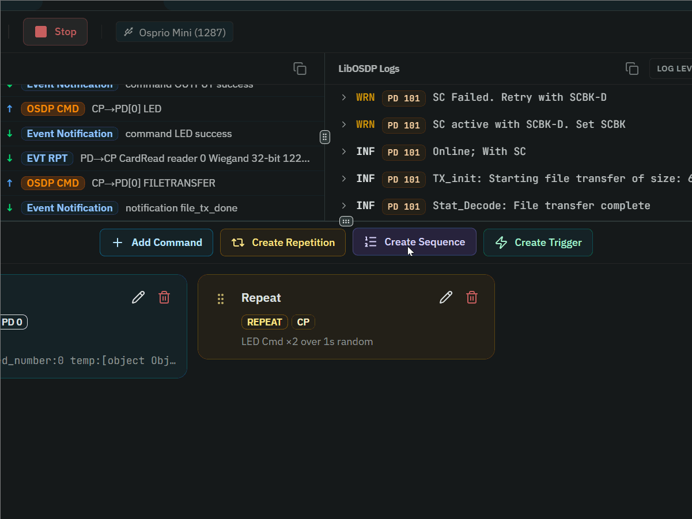Click Create Repetition button
Image resolution: width=692 pixels, height=519 pixels.
pyautogui.click(x=283, y=243)
